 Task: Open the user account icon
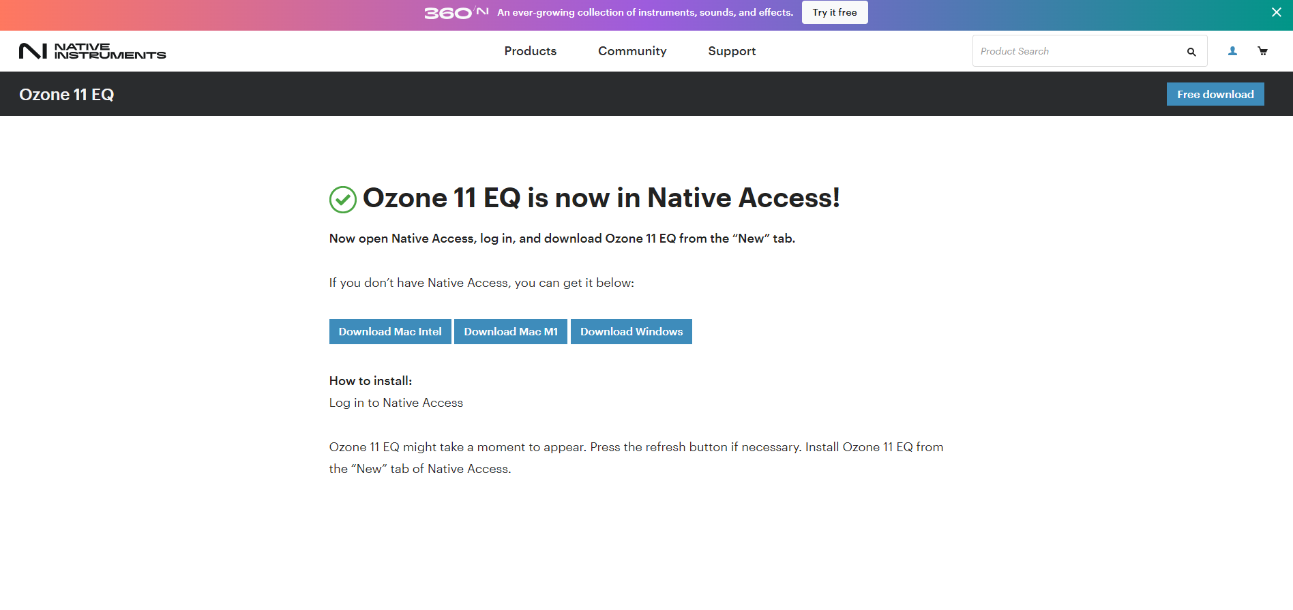coord(1232,51)
